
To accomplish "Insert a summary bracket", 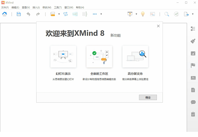I will coord(85,14).
